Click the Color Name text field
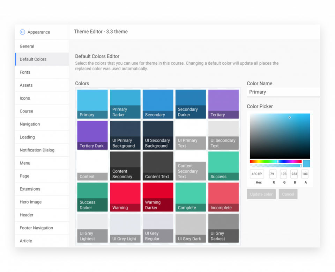Image resolution: width=335 pixels, height=272 pixels. [x=283, y=92]
